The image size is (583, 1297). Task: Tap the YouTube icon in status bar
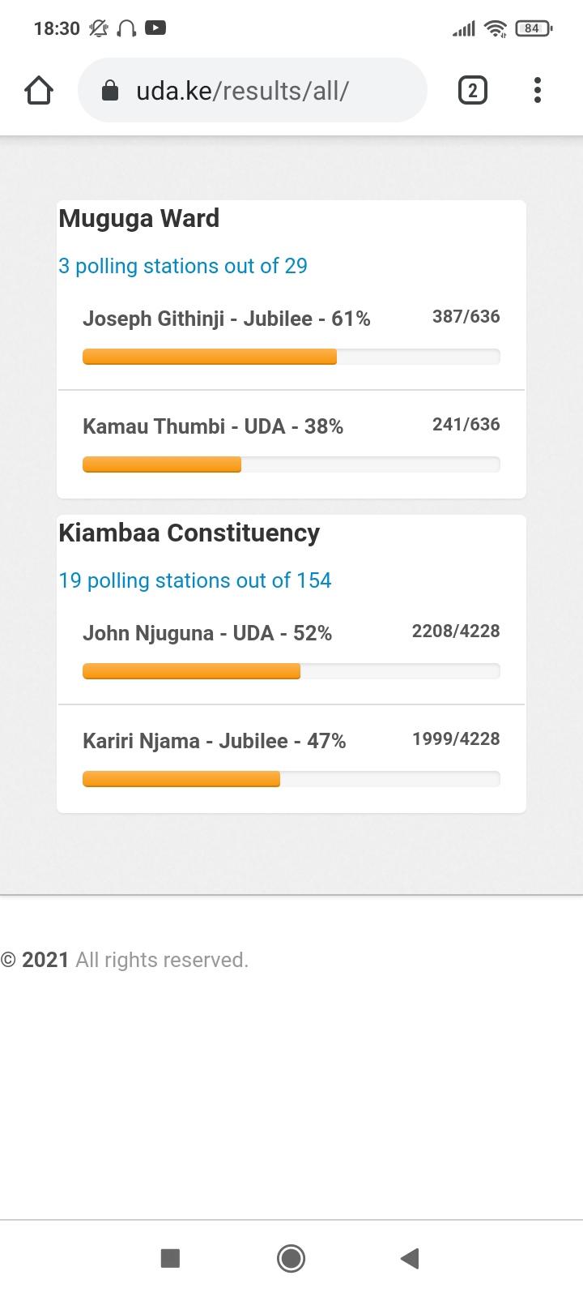[x=155, y=28]
